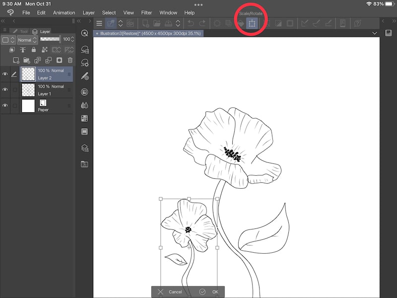Screen dimensions: 397x298
Task: Open the Normal blending mode dropdown
Action: tap(27, 39)
